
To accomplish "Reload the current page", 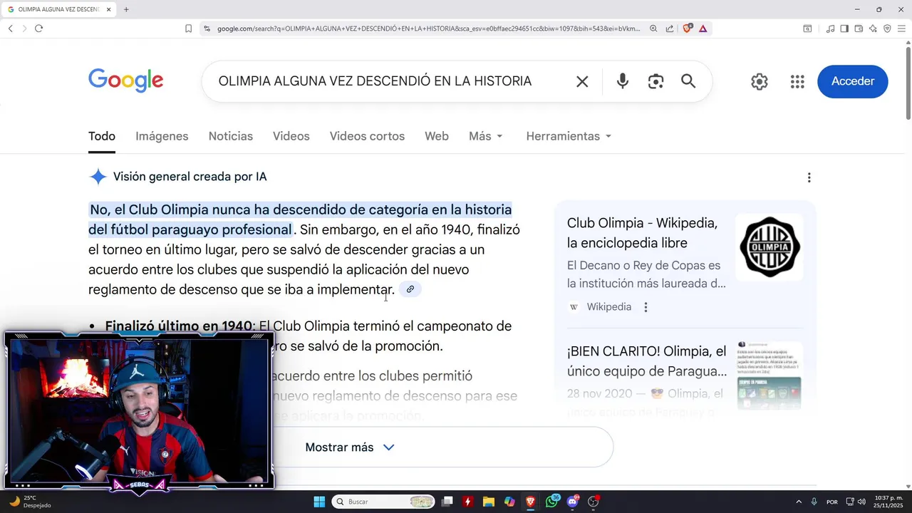I will 38,28.
